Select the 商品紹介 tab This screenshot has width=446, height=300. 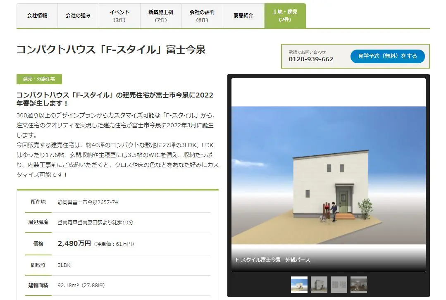[x=243, y=16]
